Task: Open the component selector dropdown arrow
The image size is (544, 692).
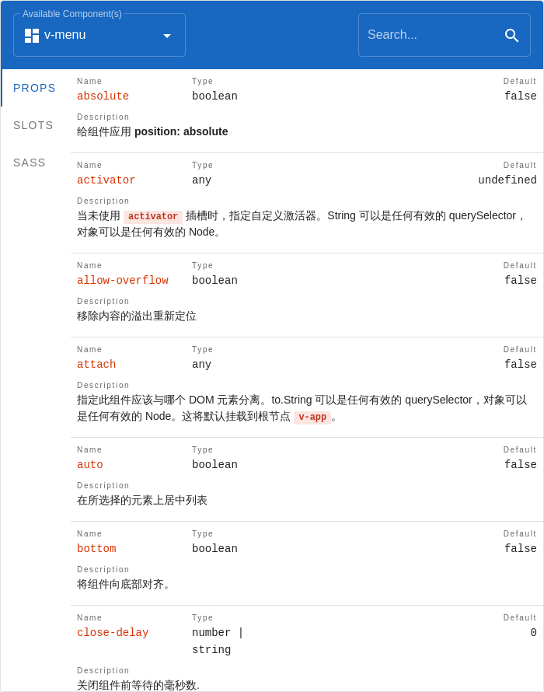Action: (x=166, y=35)
